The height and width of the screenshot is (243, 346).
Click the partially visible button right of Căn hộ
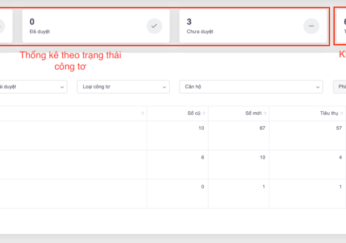click(x=340, y=86)
